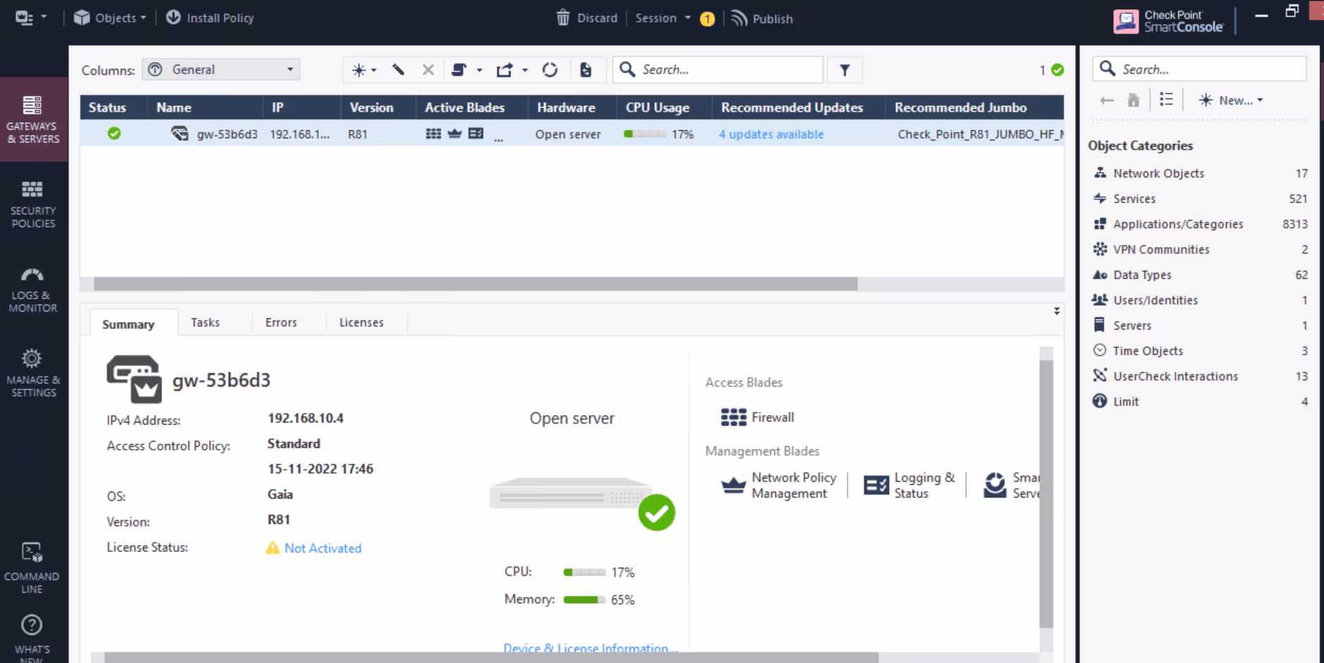Click the CPU Usage bar in gateway row

point(644,134)
